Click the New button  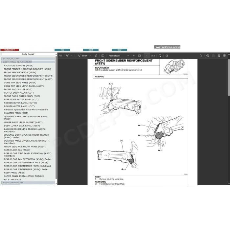[x=119, y=50]
